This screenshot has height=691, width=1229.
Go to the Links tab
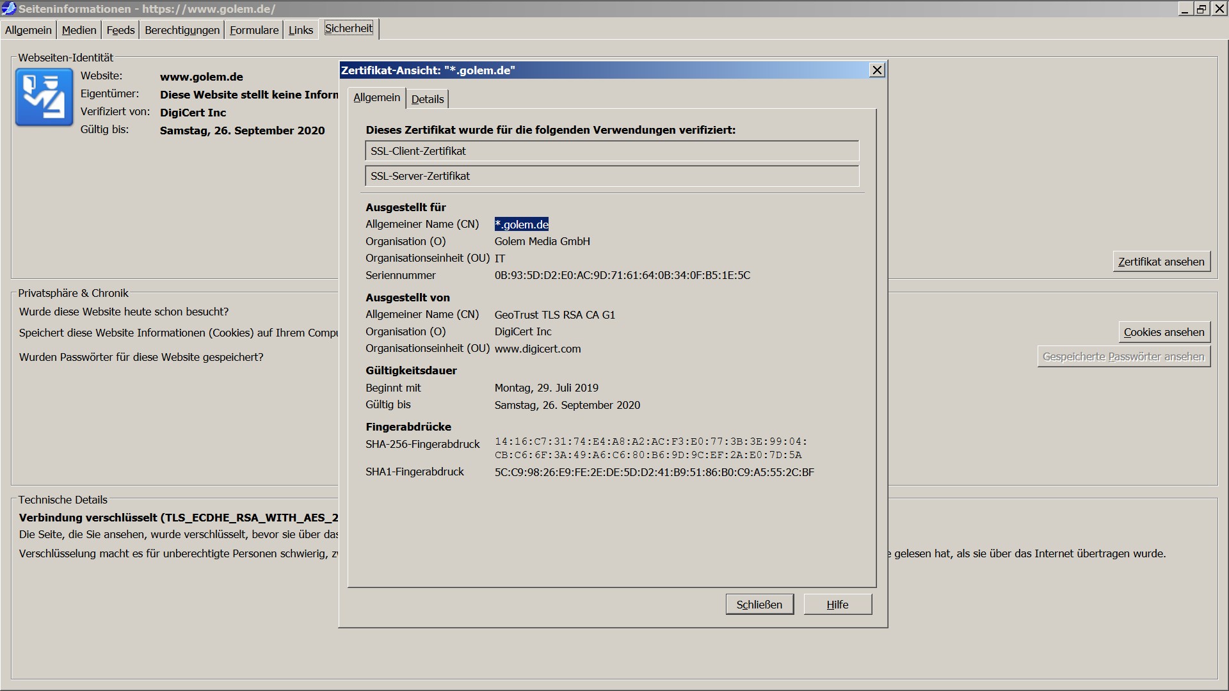300,30
